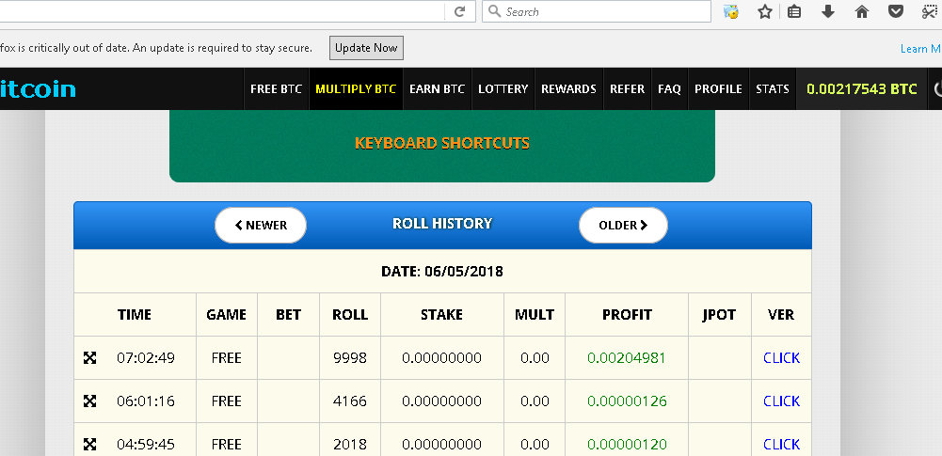Verify the 07:02:49 roll via CLICK link

point(782,358)
